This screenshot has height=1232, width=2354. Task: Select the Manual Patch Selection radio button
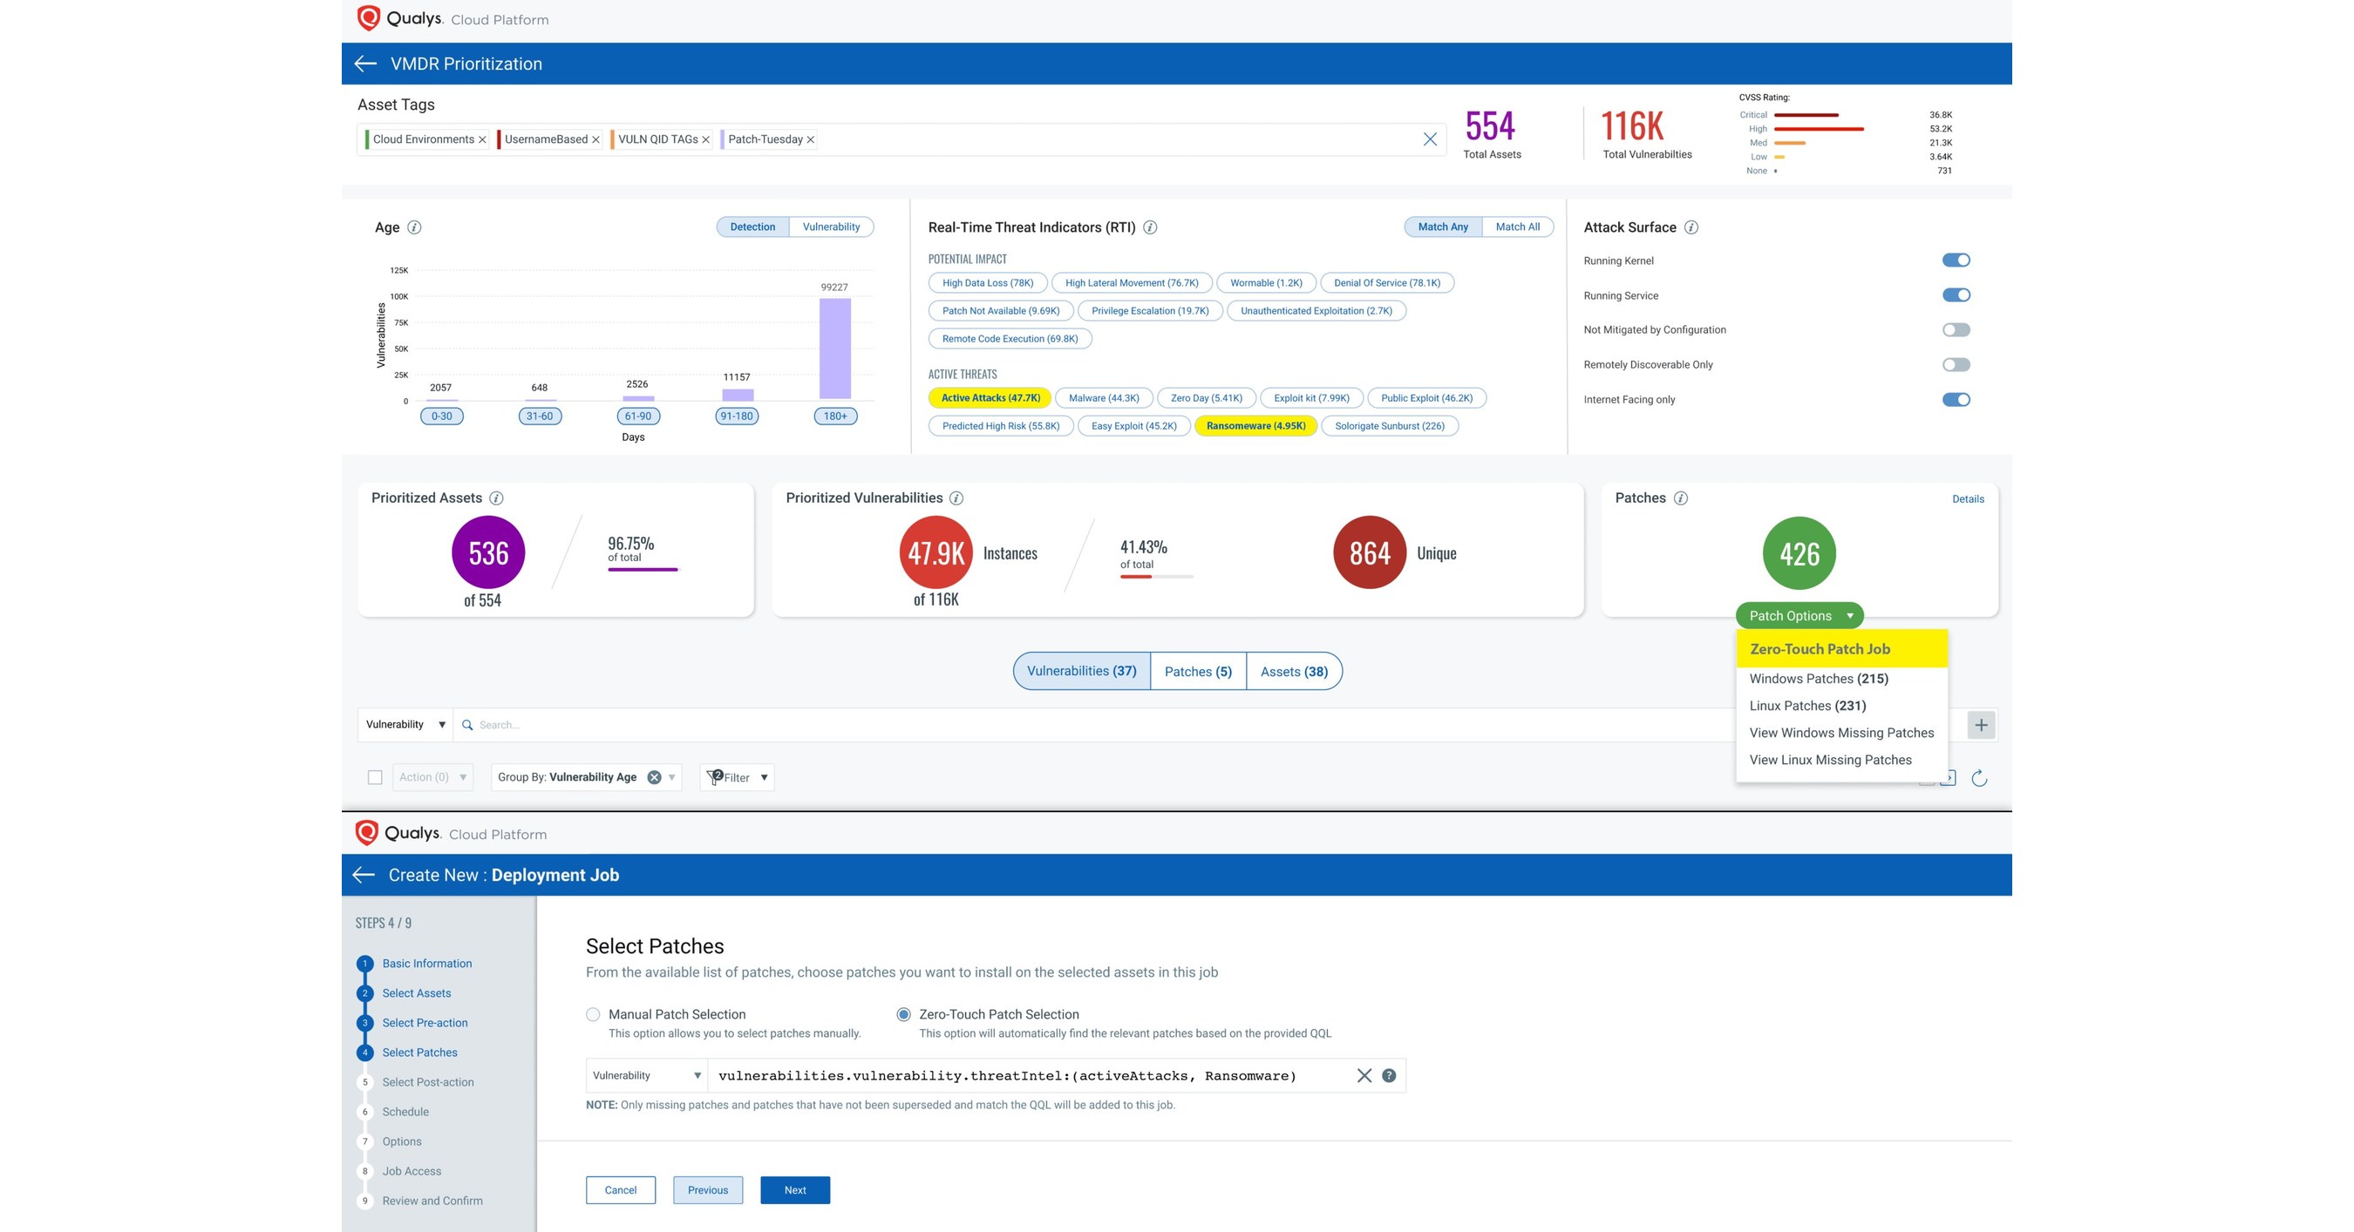coord(593,1013)
